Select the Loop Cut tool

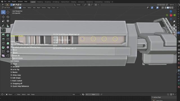(8, 39)
